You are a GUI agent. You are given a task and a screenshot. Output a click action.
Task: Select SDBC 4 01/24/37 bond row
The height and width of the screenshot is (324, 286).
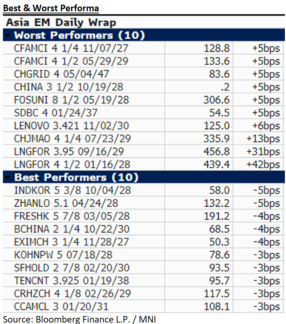tap(56, 113)
